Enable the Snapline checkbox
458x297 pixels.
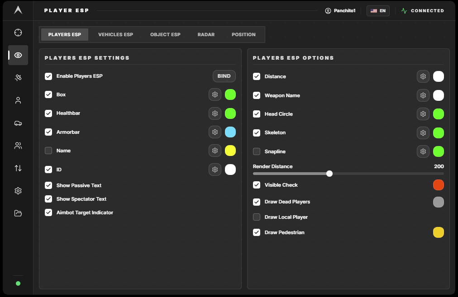pyautogui.click(x=257, y=151)
